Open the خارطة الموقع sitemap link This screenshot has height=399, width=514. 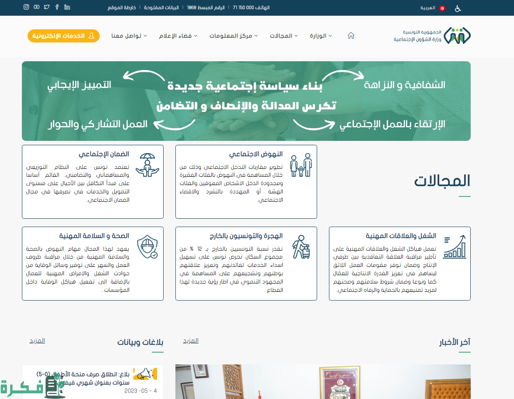122,8
